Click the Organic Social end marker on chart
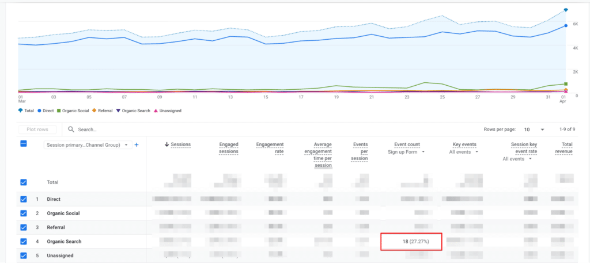Screen dimensions: 590x263 (x=566, y=84)
